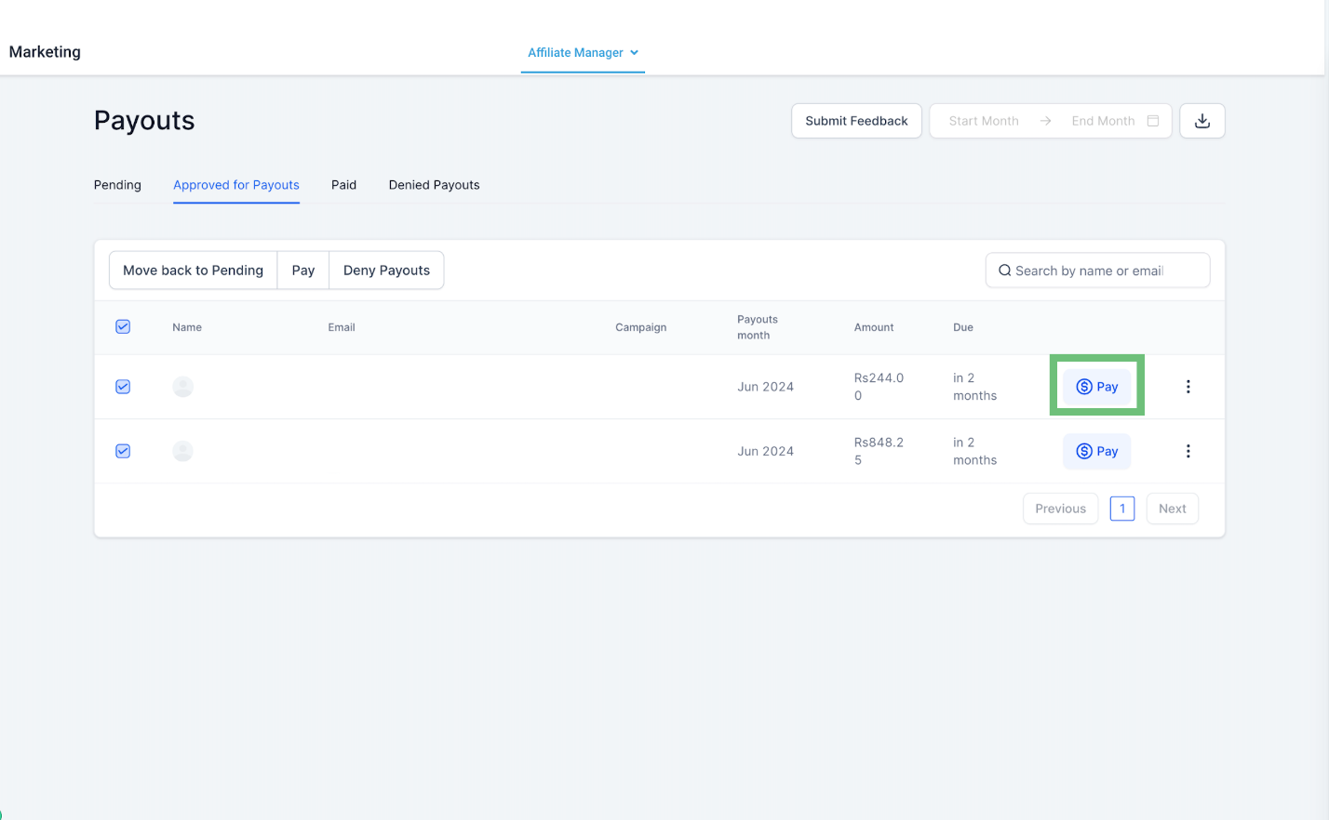Switch to the Pending tab
Screen dimensions: 1329x820
[x=117, y=185]
